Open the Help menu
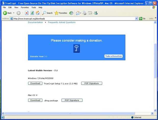Screen dimensions: 158x120 (x=40, y=7)
